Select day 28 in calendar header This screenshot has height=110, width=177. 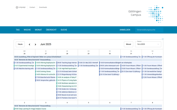[x=67, y=54]
